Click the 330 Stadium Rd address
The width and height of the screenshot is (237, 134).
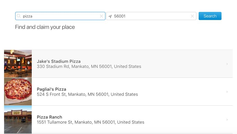[89, 66]
